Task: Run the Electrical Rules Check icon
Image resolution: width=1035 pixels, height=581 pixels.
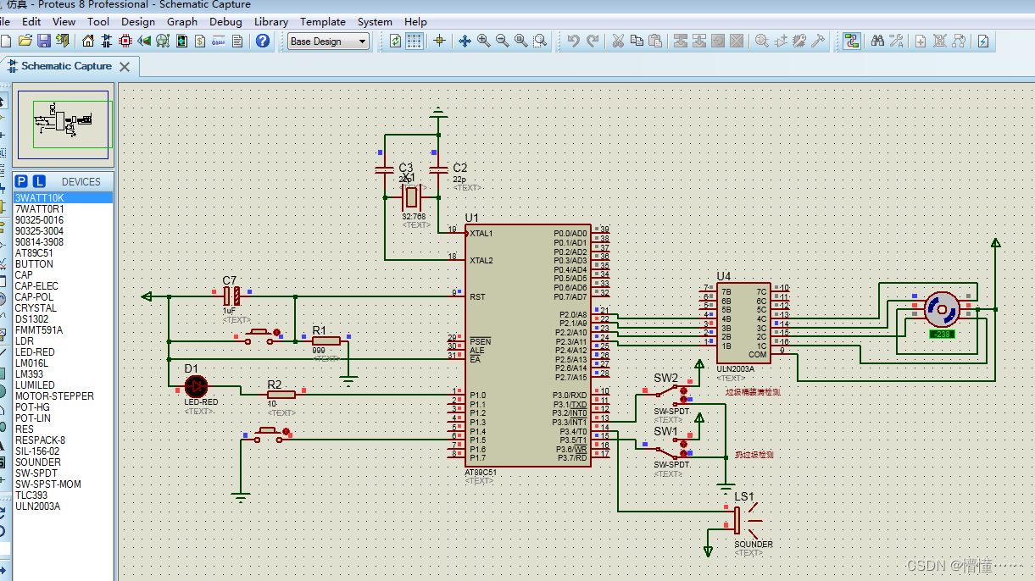Action: pos(983,41)
